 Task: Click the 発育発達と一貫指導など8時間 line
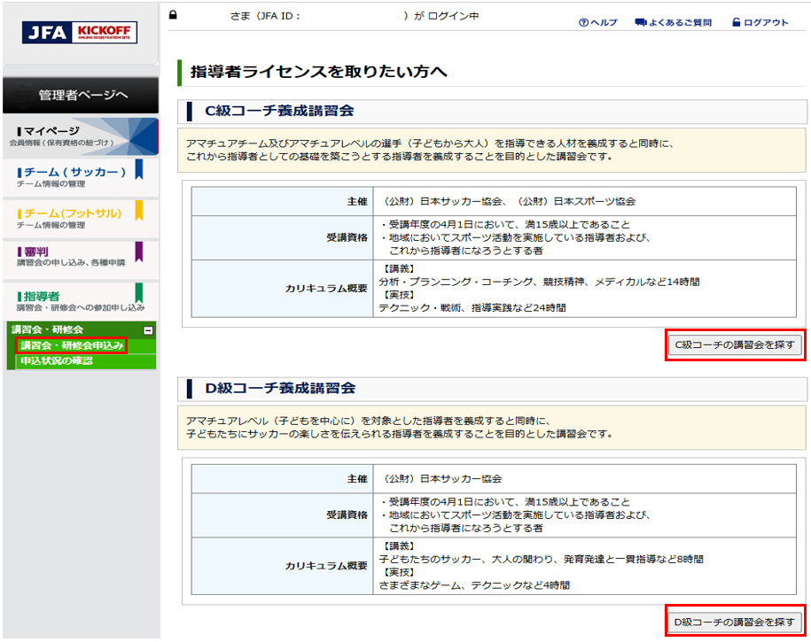tap(541, 559)
